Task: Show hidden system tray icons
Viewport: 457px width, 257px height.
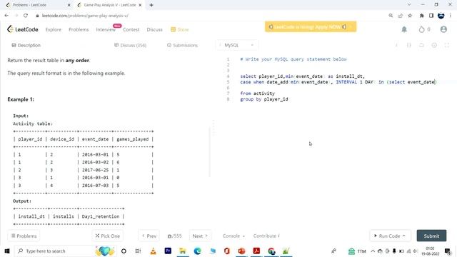Action: [x=373, y=251]
